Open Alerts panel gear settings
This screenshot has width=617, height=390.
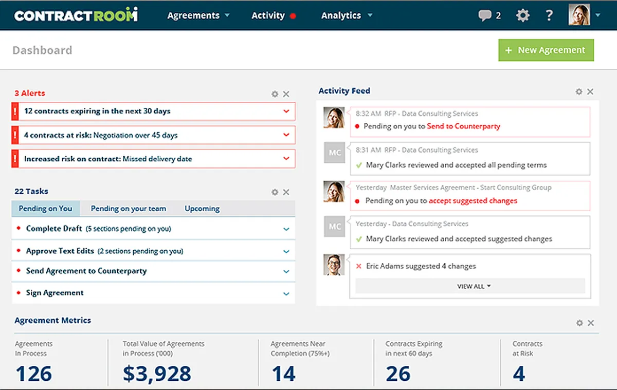click(275, 94)
